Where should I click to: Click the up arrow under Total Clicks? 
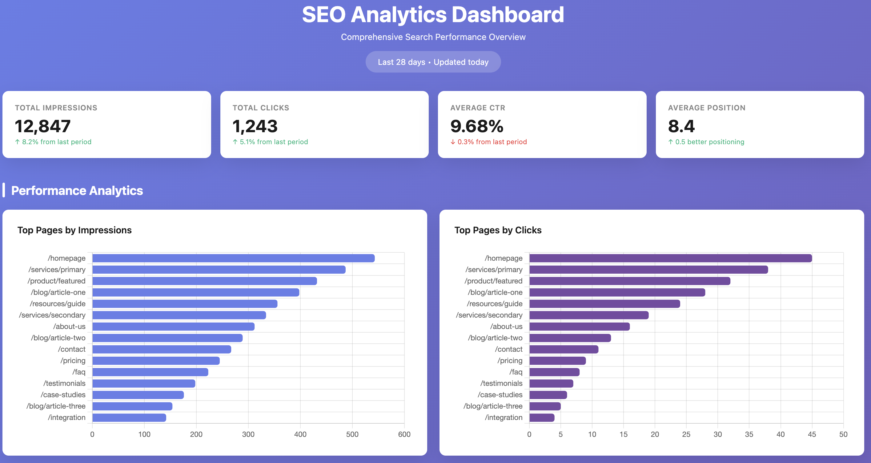point(235,142)
